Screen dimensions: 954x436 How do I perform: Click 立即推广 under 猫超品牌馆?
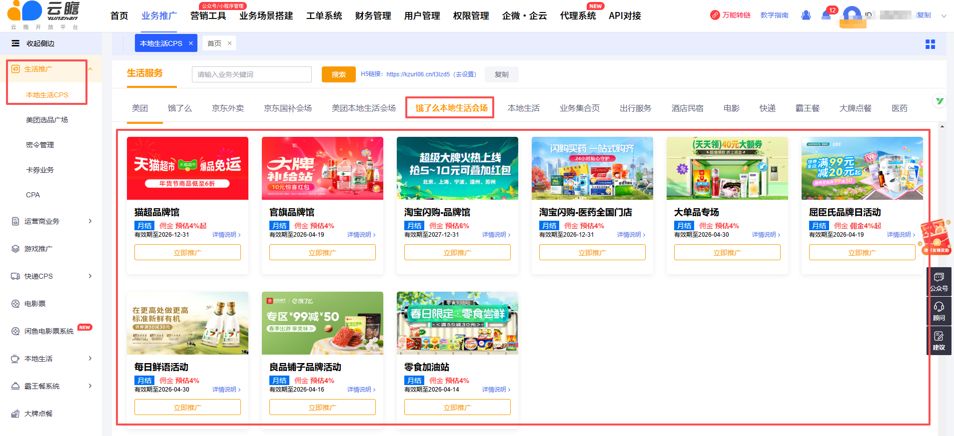tap(187, 252)
